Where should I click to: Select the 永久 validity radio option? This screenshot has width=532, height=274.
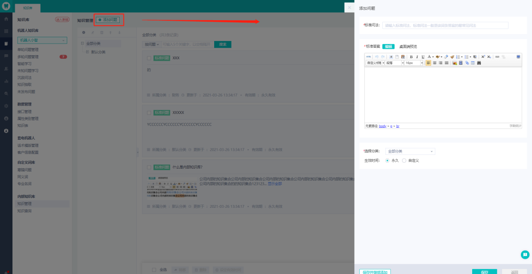coord(387,160)
